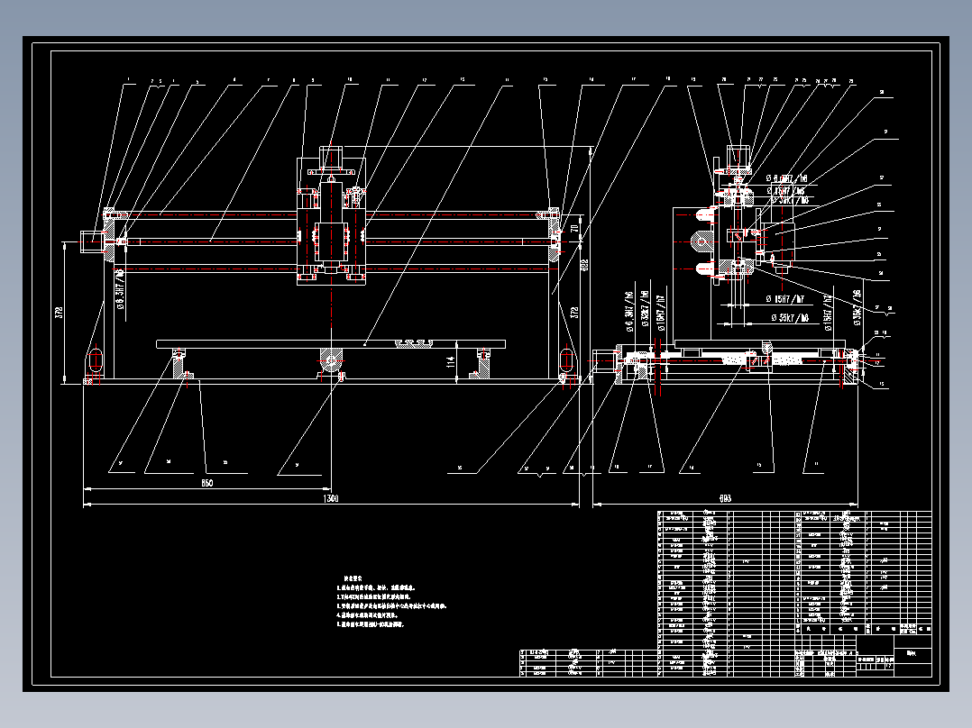Click the long horizontal worktable plate
Image resolution: width=972 pixels, height=728 pixels.
330,344
